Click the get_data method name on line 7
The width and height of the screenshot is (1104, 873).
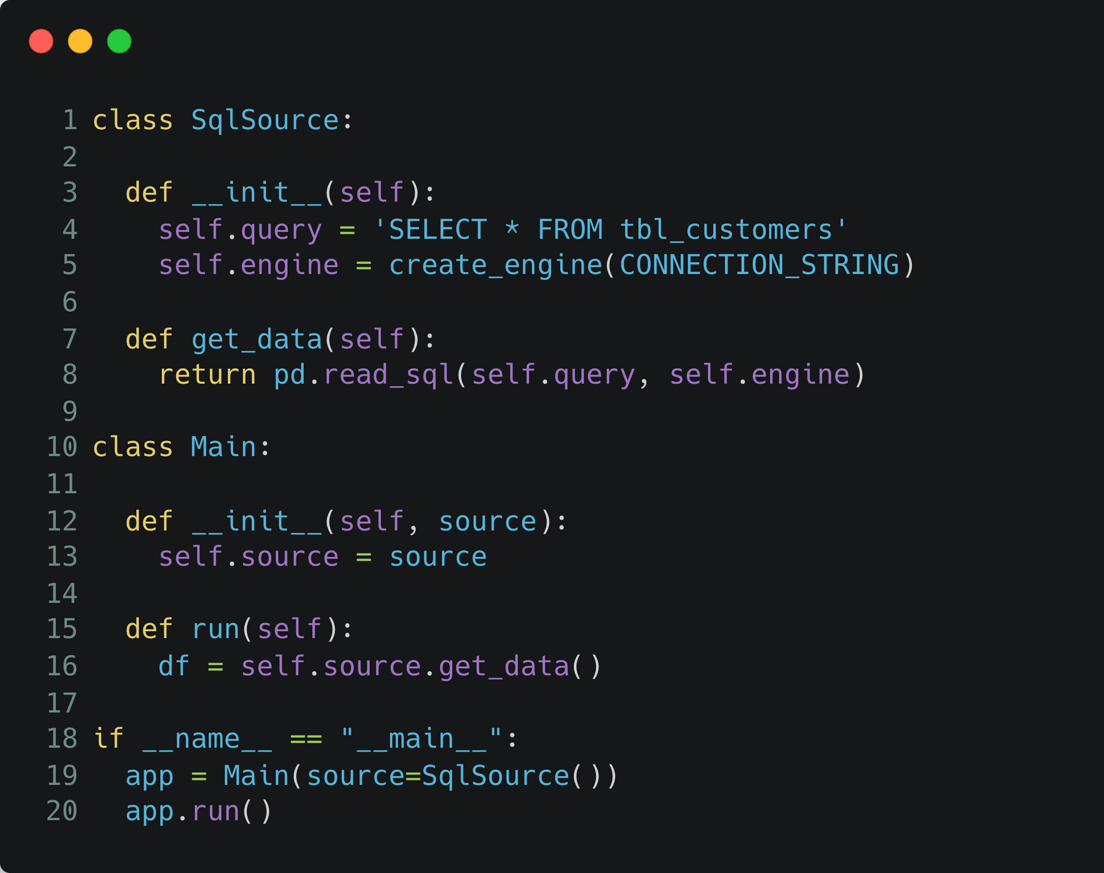pos(257,340)
